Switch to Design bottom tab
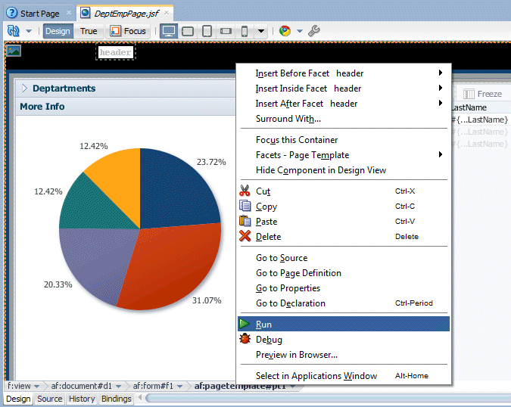 pos(18,399)
